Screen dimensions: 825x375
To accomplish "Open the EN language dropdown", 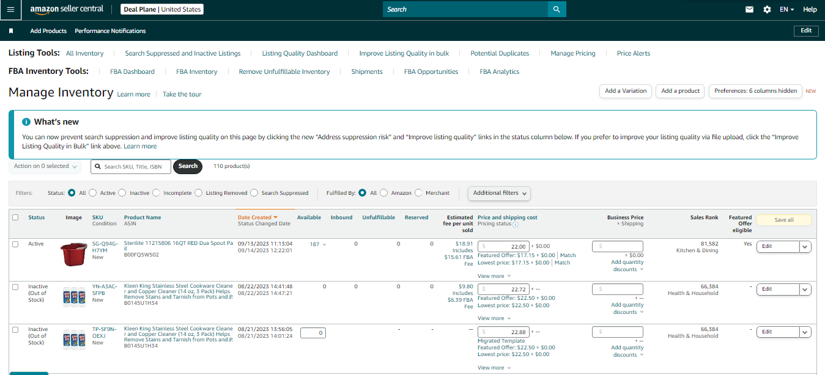I will (x=786, y=10).
